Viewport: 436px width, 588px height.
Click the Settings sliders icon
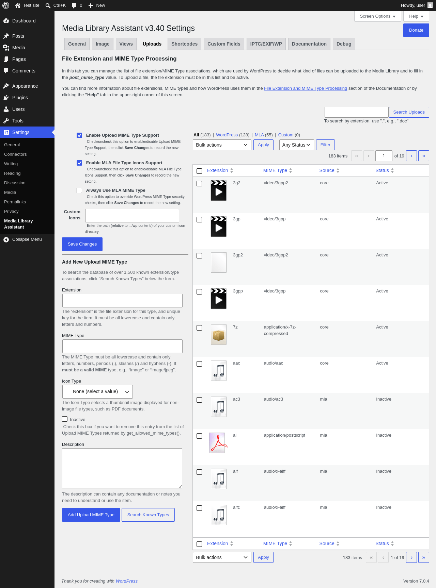click(x=6, y=132)
